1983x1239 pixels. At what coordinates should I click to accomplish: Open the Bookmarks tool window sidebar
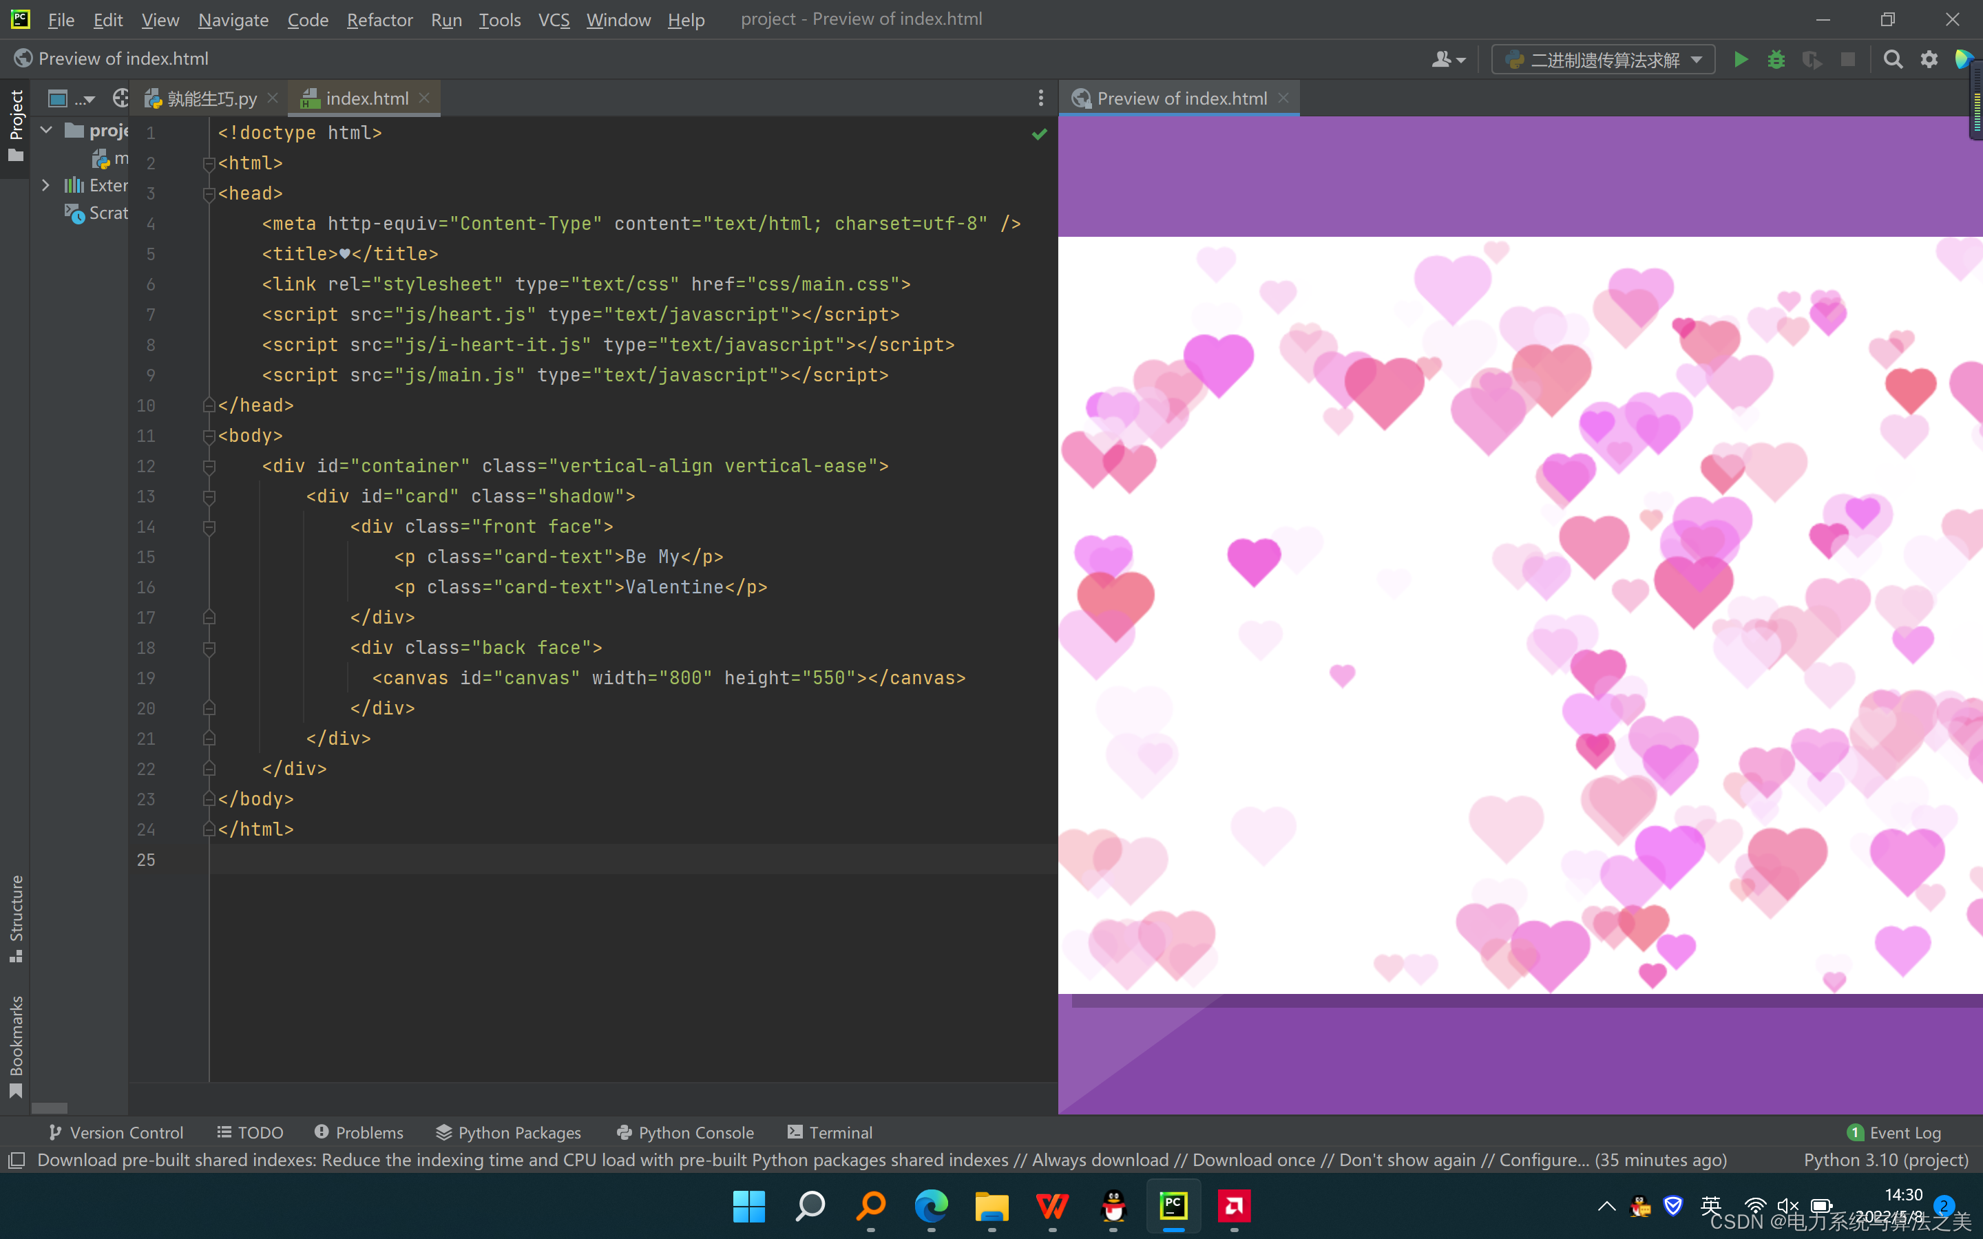(x=16, y=1046)
